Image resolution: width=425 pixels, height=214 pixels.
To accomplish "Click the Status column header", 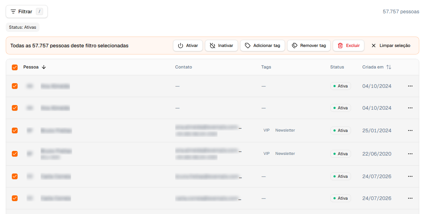I will [337, 67].
